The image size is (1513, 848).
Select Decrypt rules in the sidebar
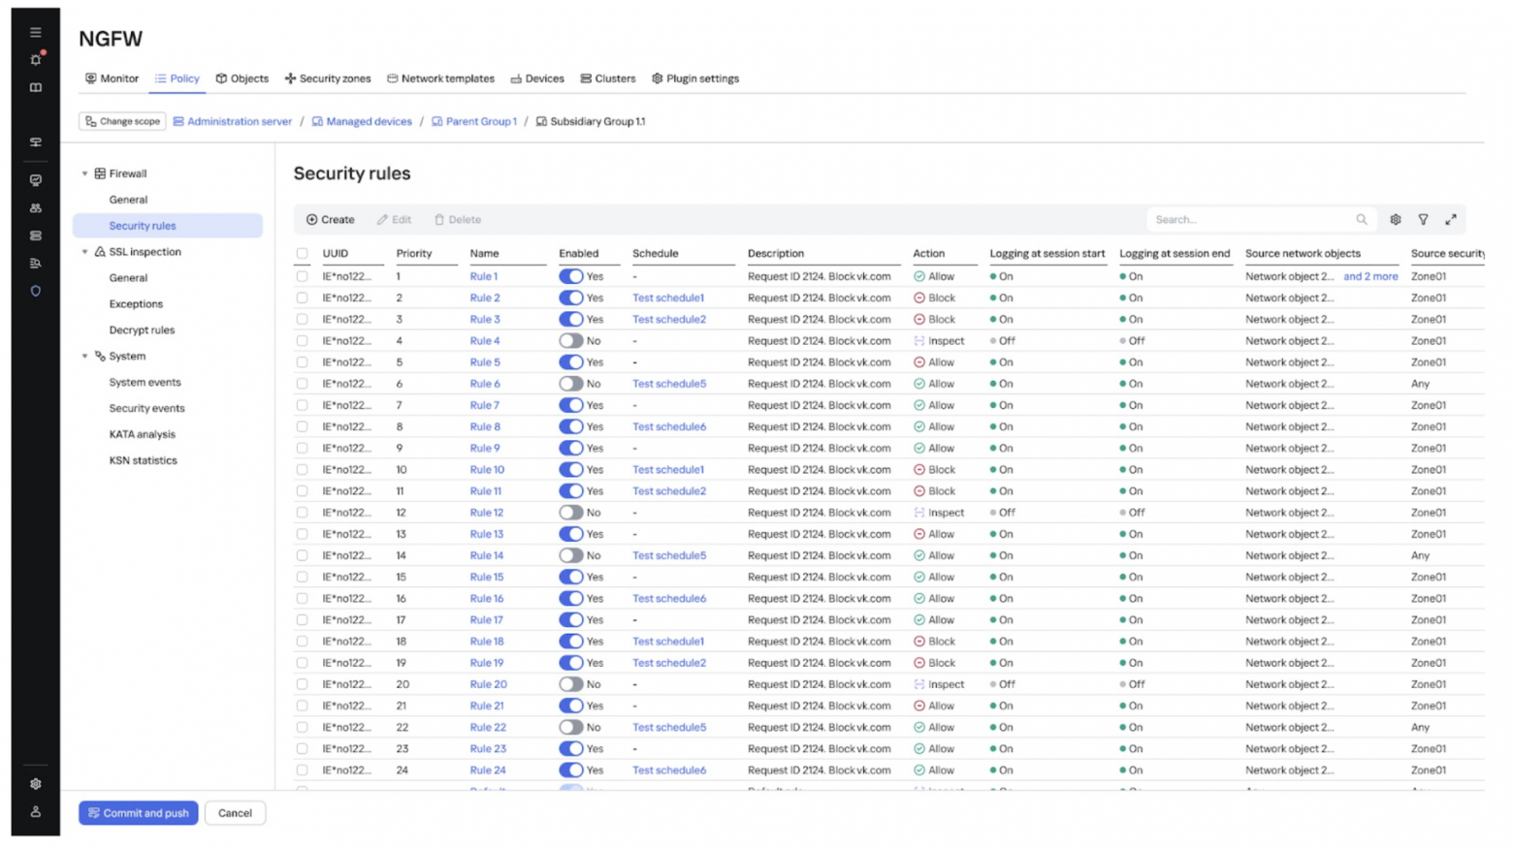[x=142, y=330]
